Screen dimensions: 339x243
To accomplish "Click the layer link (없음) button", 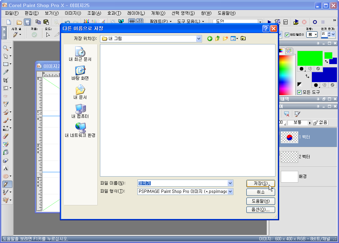I will 320,123.
